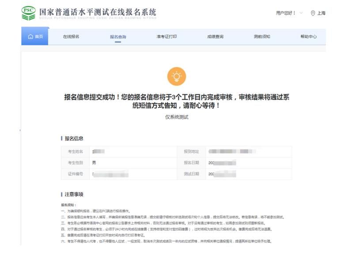
Task: Click the 国家普通话水平测试在线报名系统 title
Action: pos(98,12)
